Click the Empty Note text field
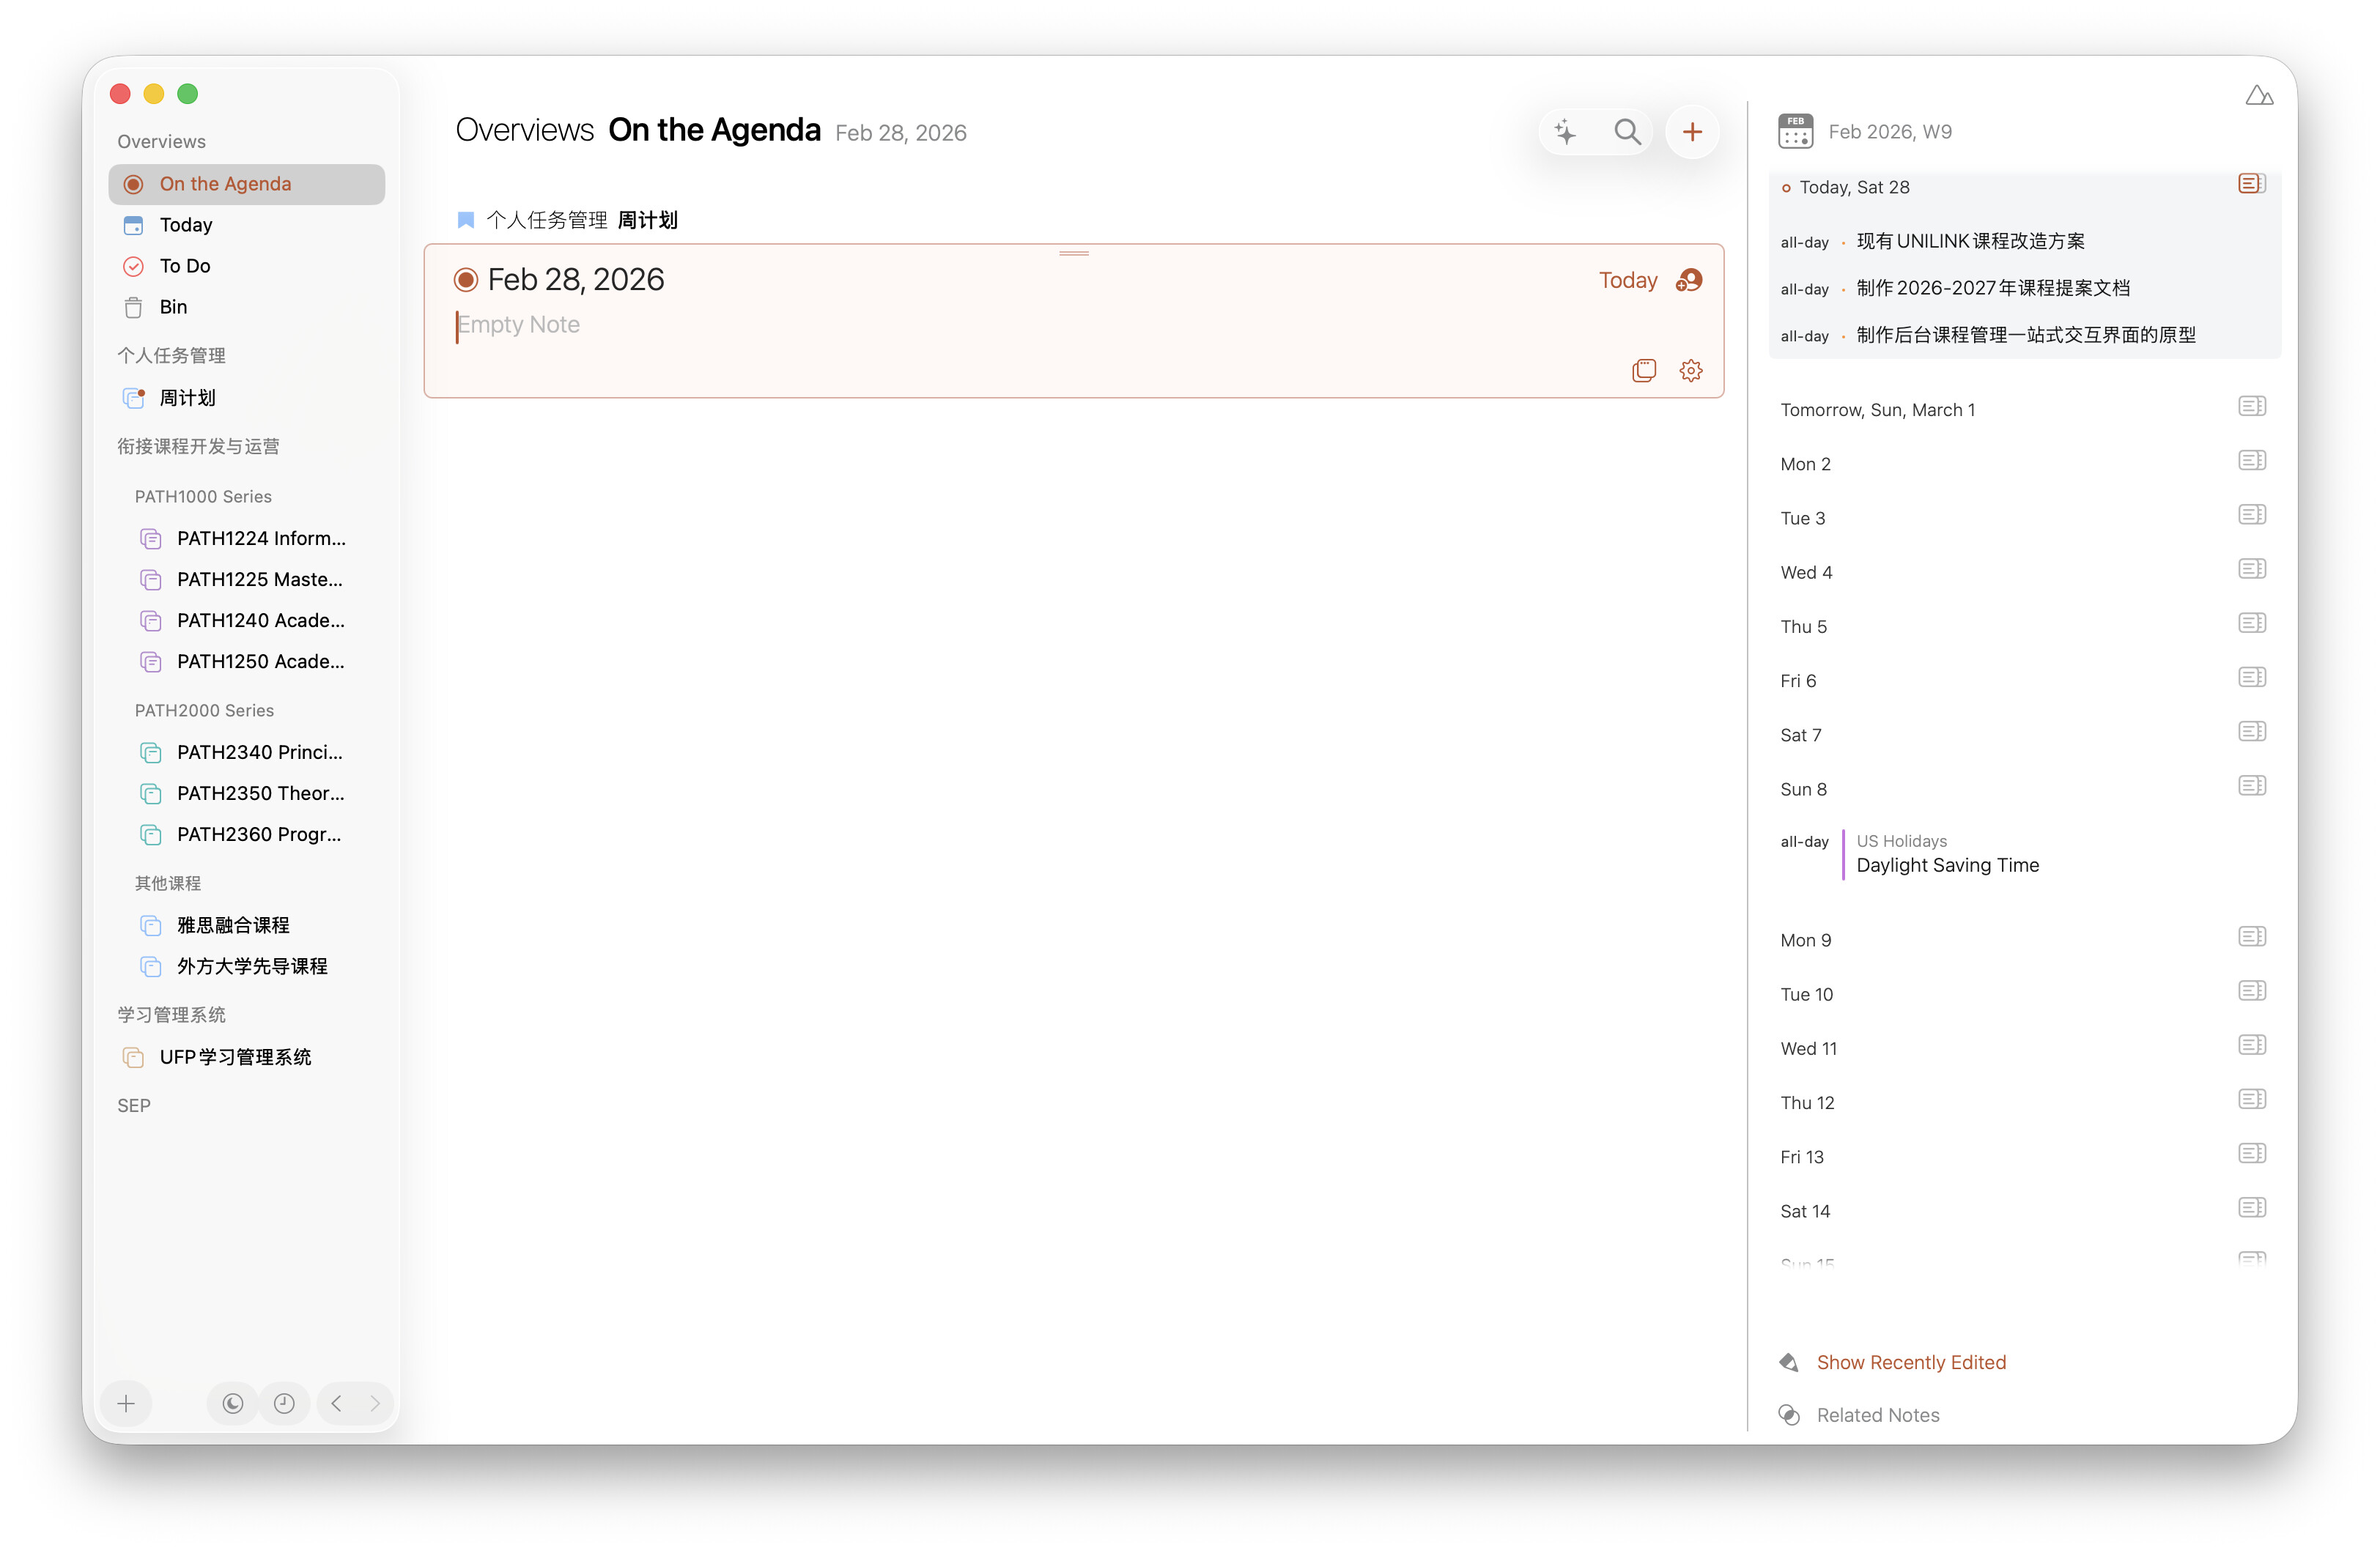The height and width of the screenshot is (1553, 2380). [519, 325]
